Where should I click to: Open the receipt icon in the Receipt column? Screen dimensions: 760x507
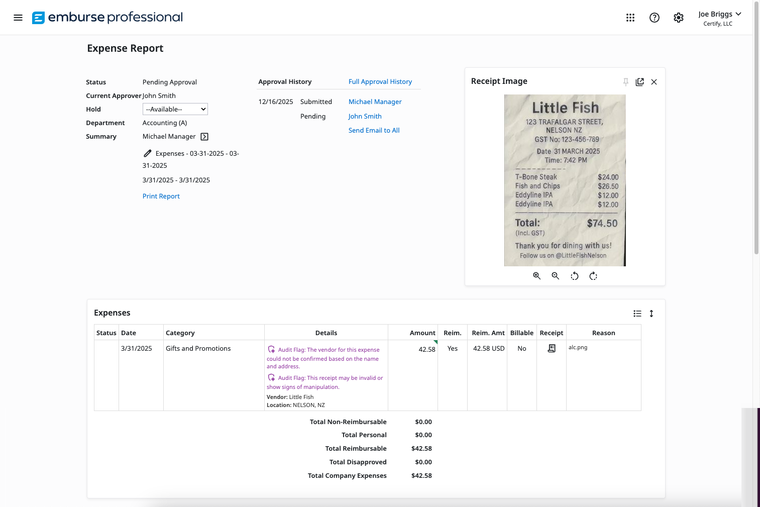[552, 348]
